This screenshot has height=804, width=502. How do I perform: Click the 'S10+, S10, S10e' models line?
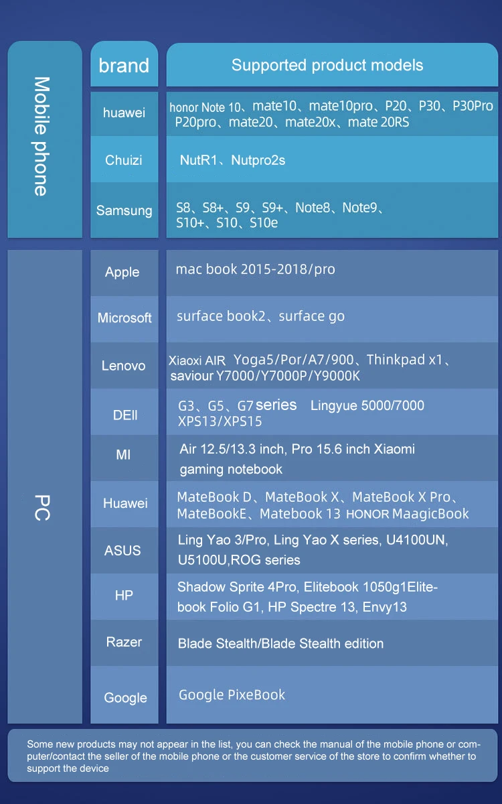click(x=226, y=223)
